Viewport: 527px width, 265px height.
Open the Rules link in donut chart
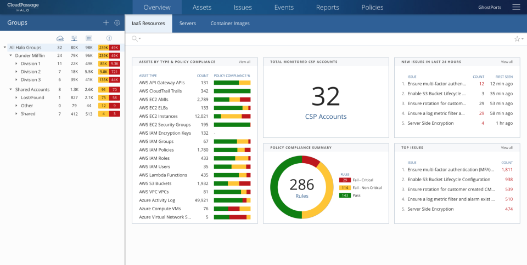click(x=302, y=196)
